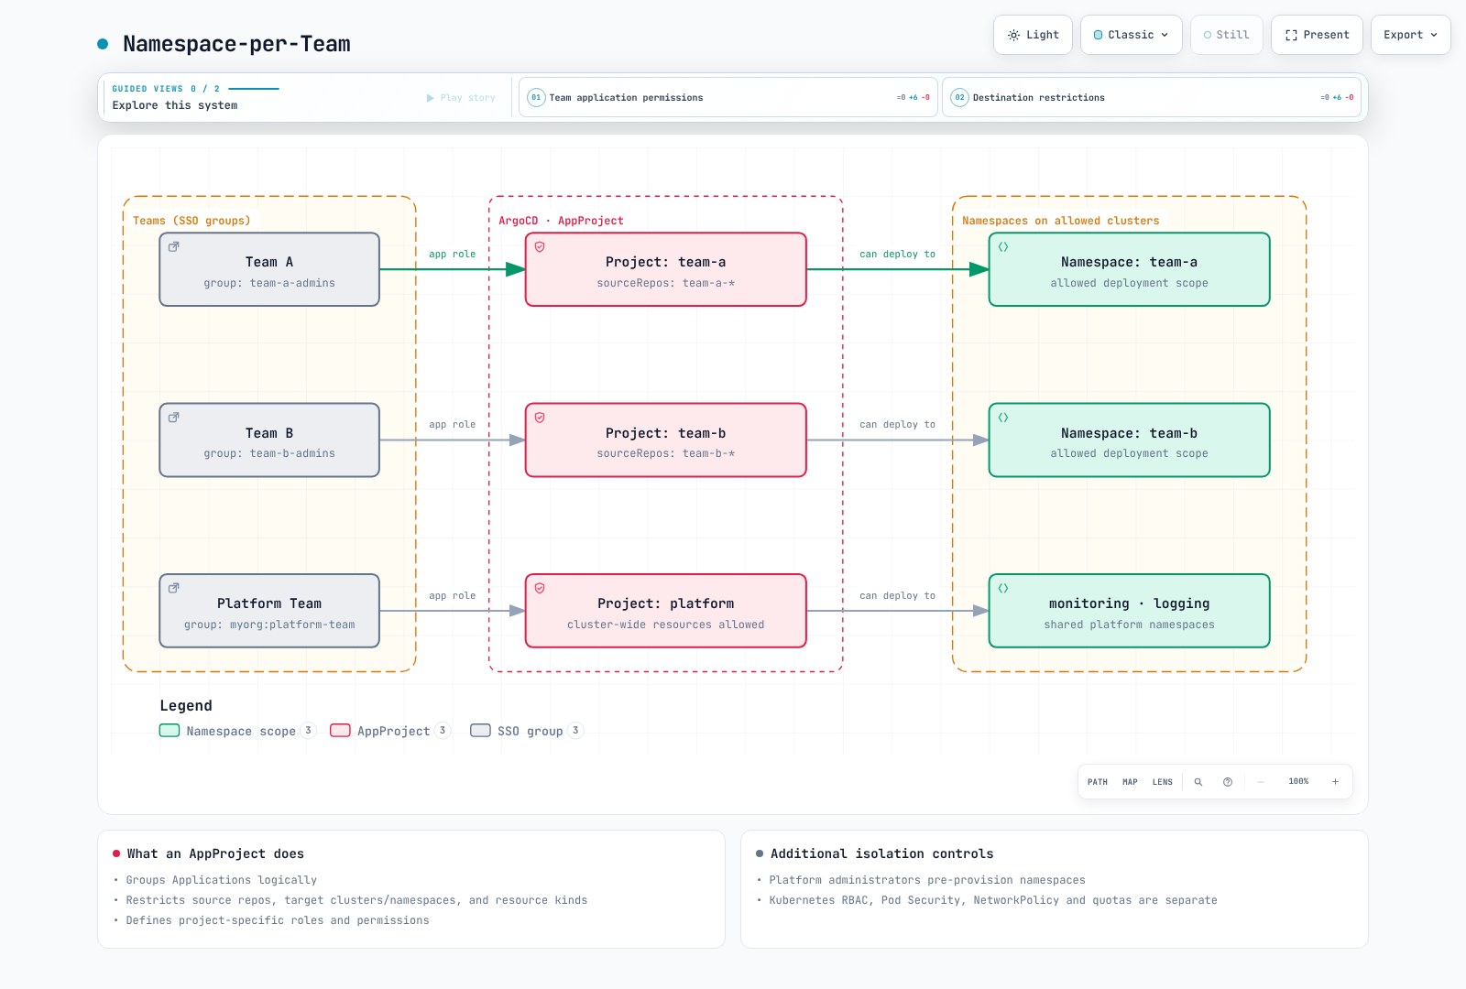Select the Team B node

point(269,440)
